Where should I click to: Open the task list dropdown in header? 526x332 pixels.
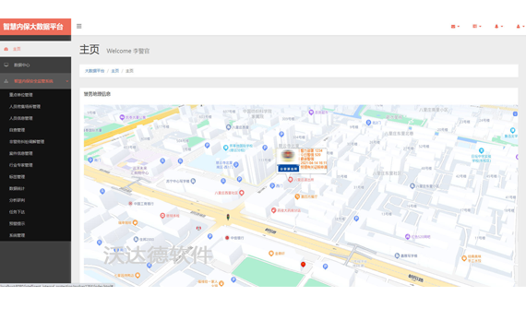click(x=477, y=26)
